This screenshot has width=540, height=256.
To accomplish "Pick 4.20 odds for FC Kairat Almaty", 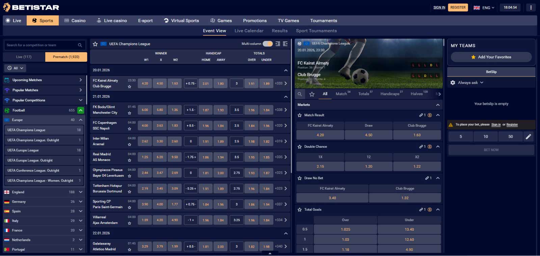I will (320, 135).
